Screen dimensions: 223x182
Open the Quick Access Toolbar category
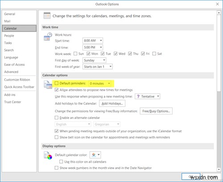click(19, 87)
